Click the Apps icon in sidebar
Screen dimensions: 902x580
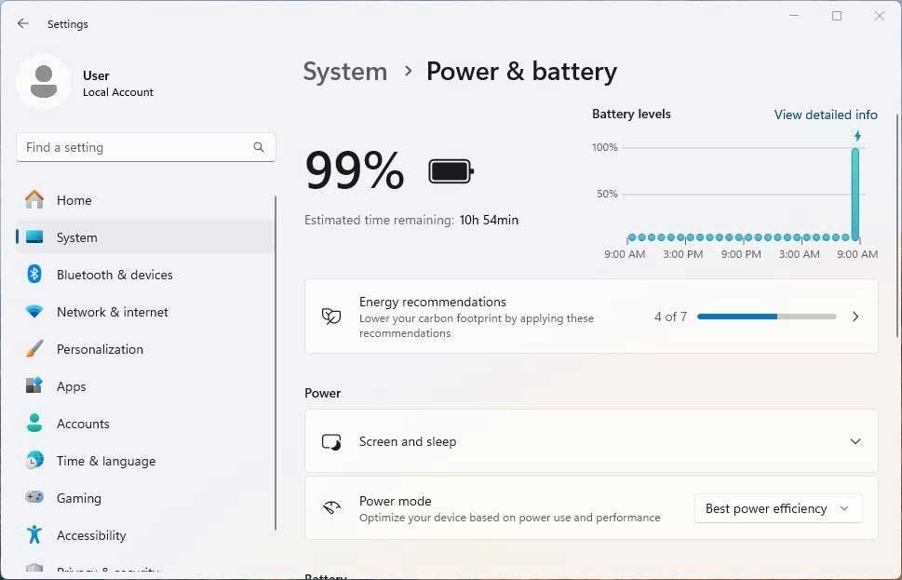point(34,386)
